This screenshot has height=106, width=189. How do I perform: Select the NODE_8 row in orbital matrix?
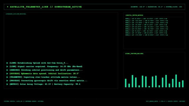(x=146, y=33)
